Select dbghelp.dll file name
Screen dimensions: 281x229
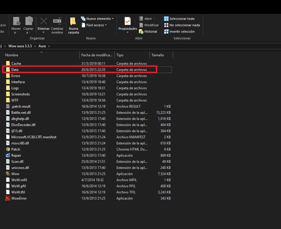[20, 119]
